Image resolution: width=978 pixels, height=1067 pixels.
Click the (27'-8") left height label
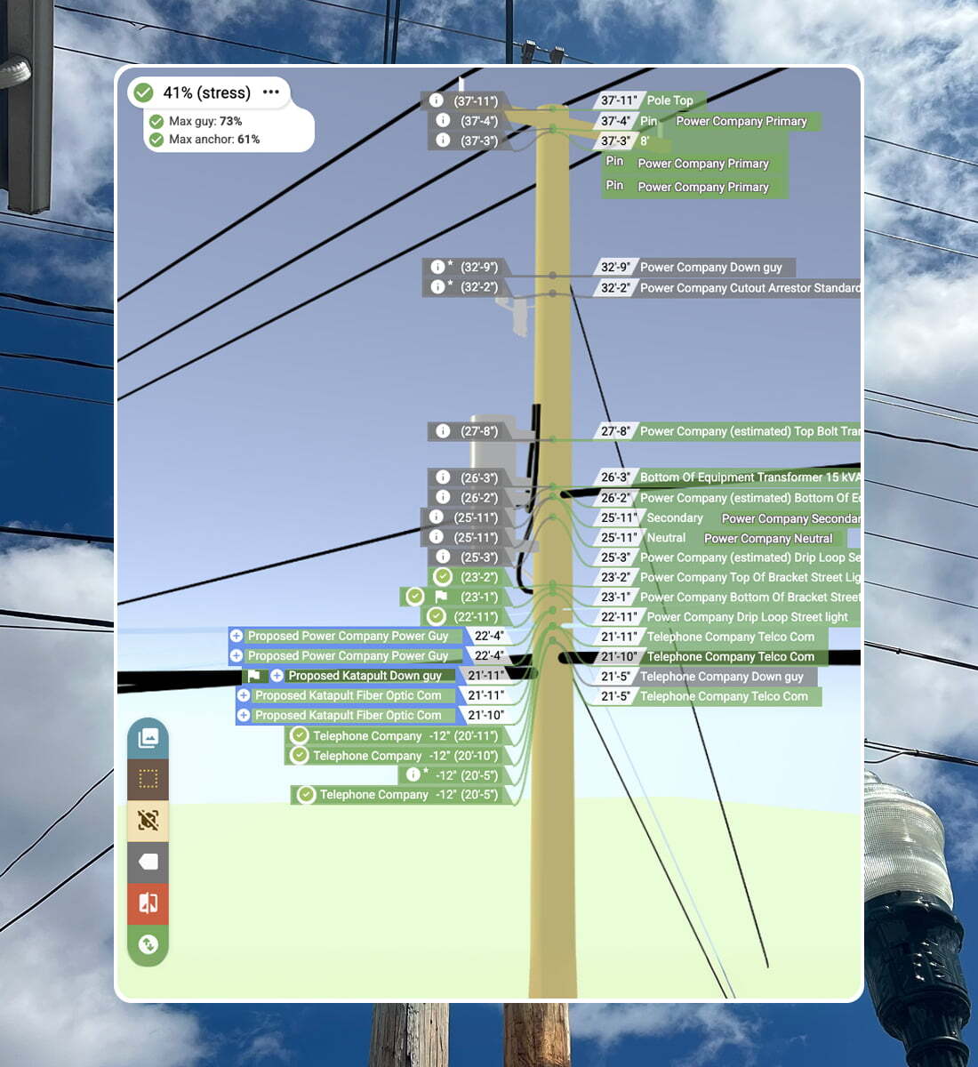479,431
